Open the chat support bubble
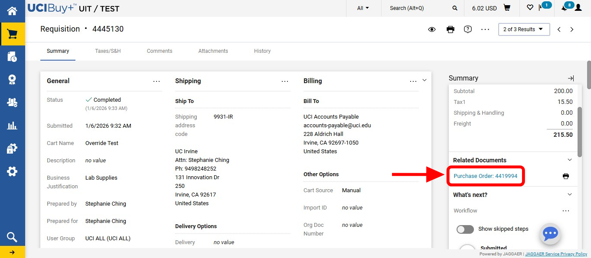This screenshot has height=258, width=591. pyautogui.click(x=550, y=234)
